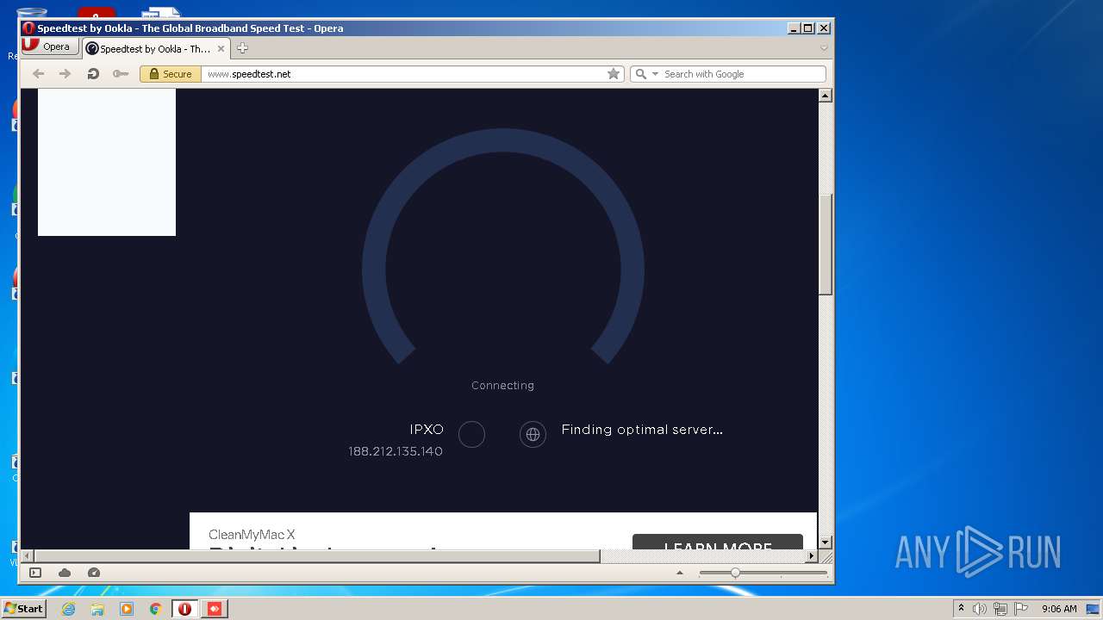
Task: Reload the Speedtest page
Action: pos(93,74)
